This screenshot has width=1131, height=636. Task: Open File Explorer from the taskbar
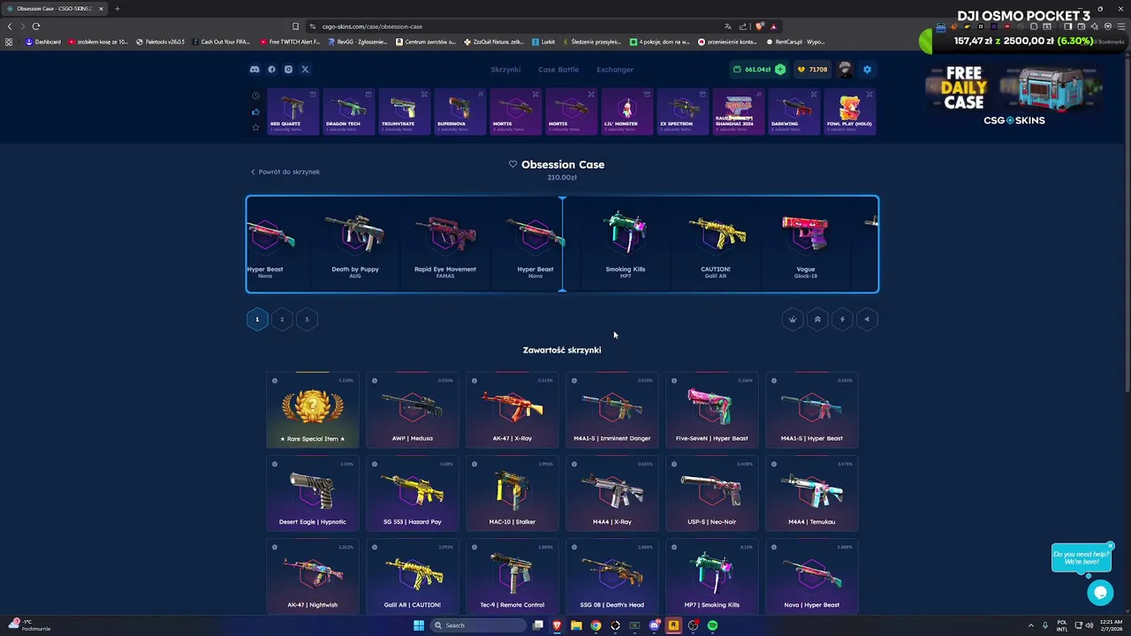(576, 625)
